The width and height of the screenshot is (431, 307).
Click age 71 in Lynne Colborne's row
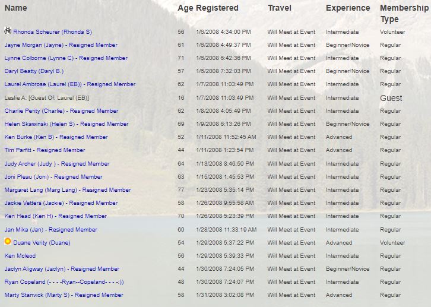tap(181, 58)
